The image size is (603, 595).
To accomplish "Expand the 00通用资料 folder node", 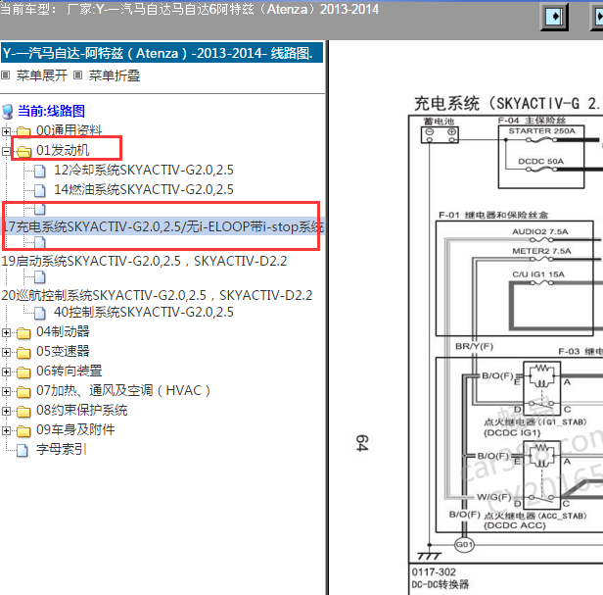I will (6, 131).
